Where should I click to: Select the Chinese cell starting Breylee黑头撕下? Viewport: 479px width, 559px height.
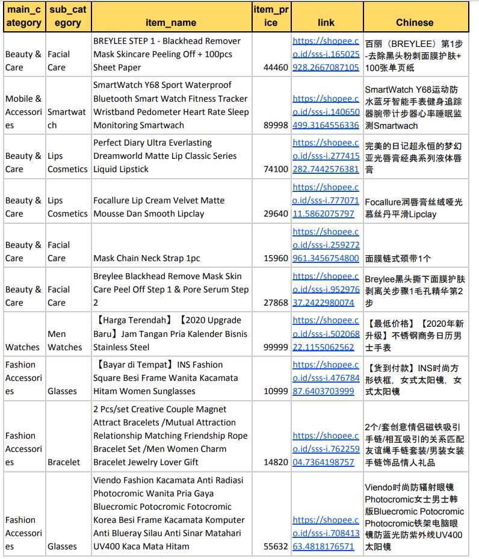[416, 289]
